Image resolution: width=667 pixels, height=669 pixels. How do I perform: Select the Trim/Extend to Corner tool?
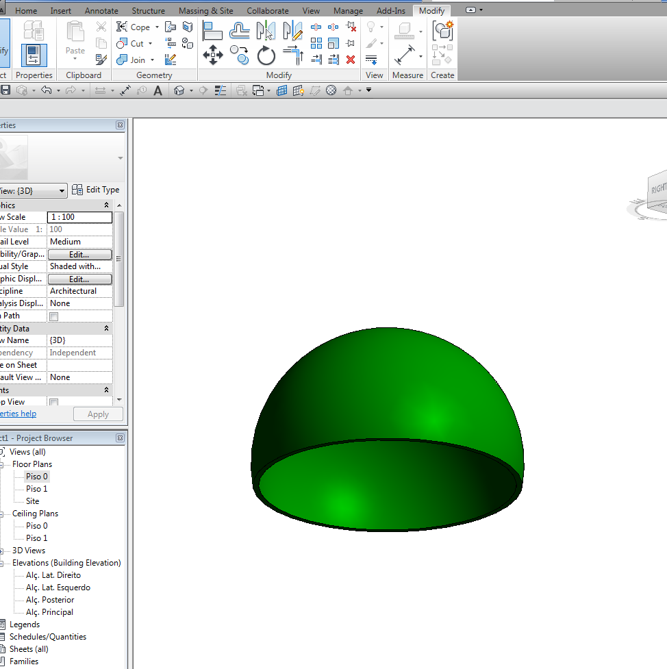(293, 55)
